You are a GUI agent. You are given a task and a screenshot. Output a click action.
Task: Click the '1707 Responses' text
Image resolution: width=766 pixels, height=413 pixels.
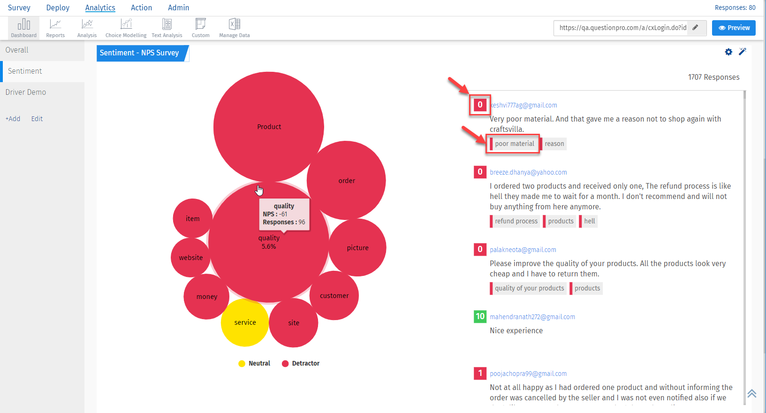[x=713, y=77]
